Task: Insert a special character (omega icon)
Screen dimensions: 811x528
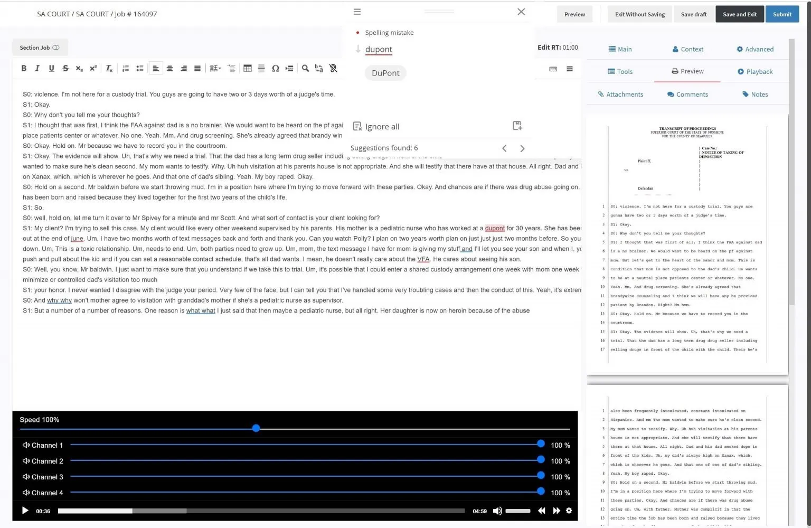Action: click(x=275, y=68)
